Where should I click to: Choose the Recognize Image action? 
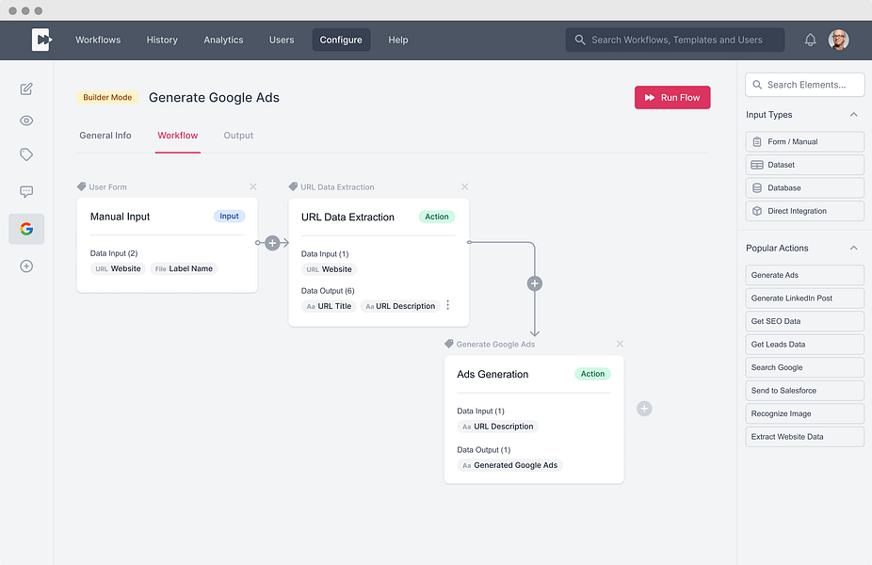click(805, 413)
